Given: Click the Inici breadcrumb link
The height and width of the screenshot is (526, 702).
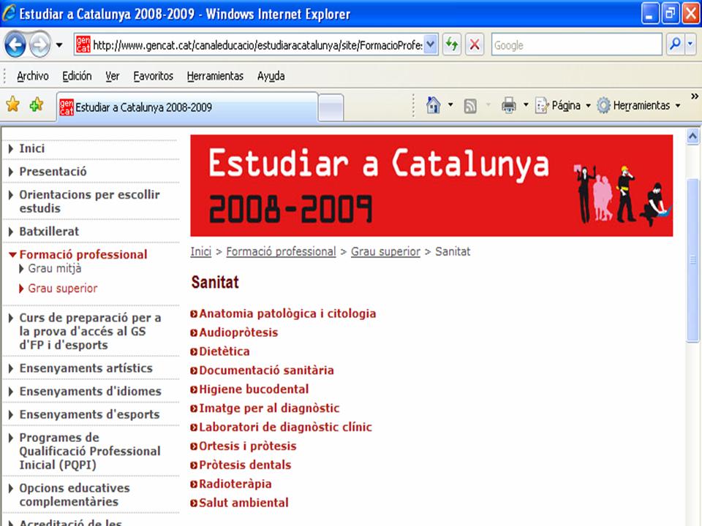Looking at the screenshot, I should 200,252.
